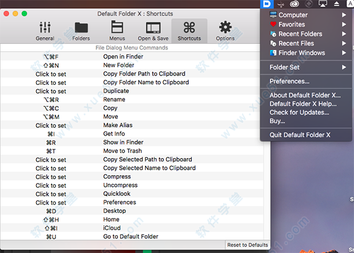The width and height of the screenshot is (354, 253).
Task: Click the Finder Windows icon in menu
Action: pos(273,53)
